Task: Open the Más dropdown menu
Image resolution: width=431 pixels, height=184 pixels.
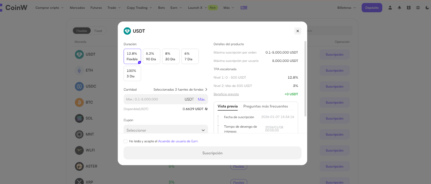Action: pyautogui.click(x=229, y=8)
